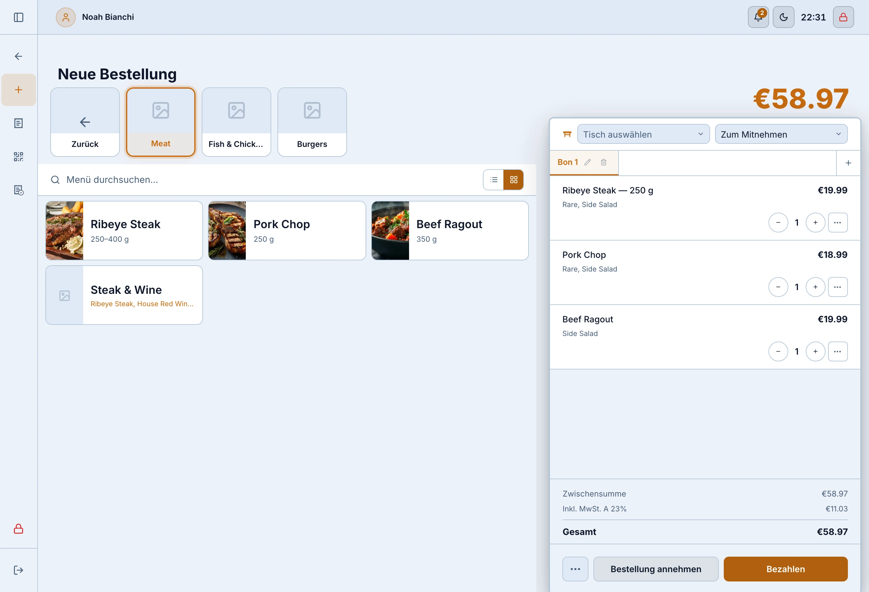Add a new Bon with plus icon
Screen dimensions: 869x592
848,163
